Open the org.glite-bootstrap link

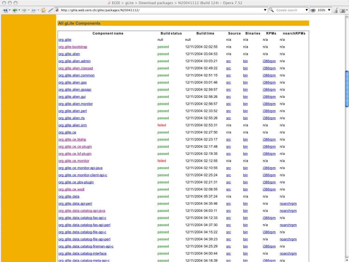point(73,47)
